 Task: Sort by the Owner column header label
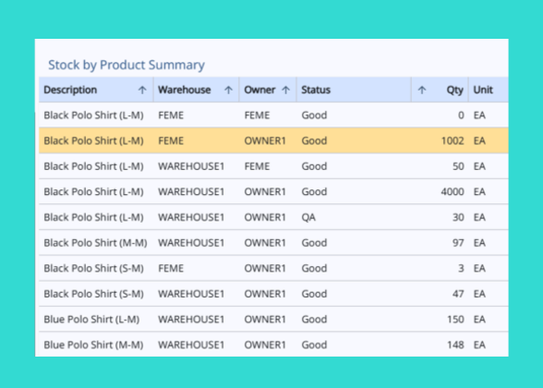pos(259,90)
